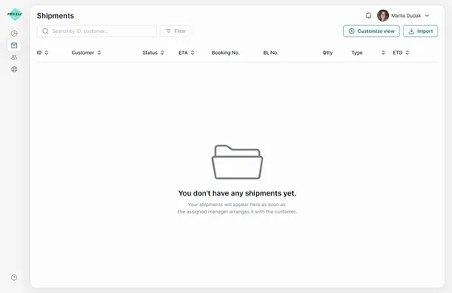Open the help question mark icon
The image size is (452, 293).
pos(15,278)
